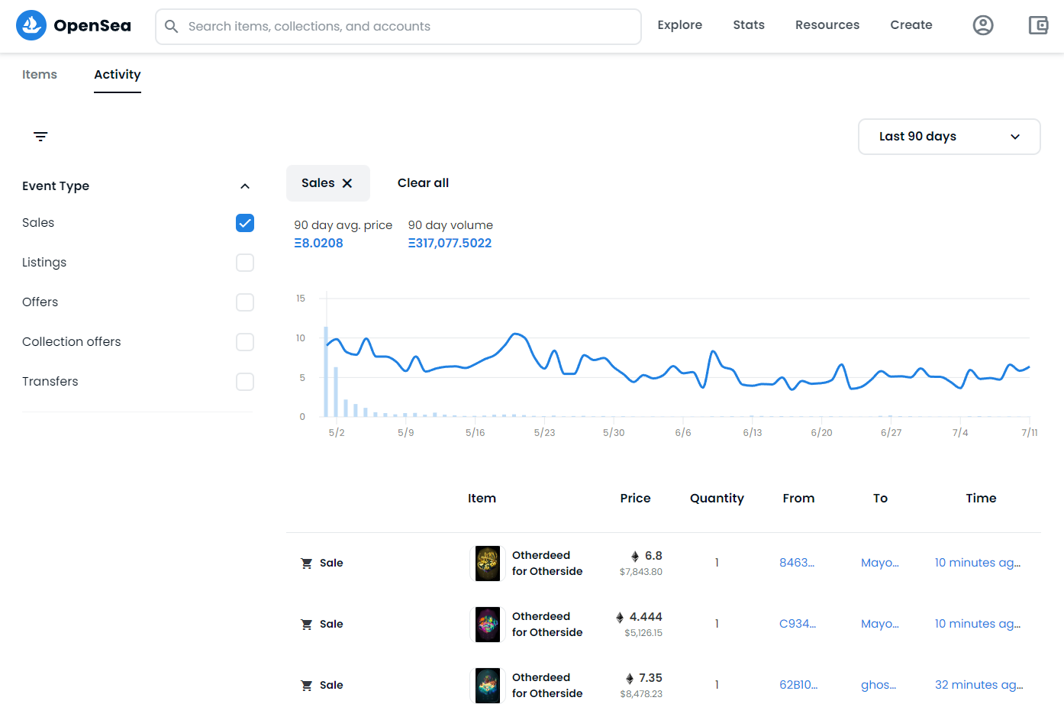Click the Price column header
This screenshot has height=704, width=1064.
point(635,499)
